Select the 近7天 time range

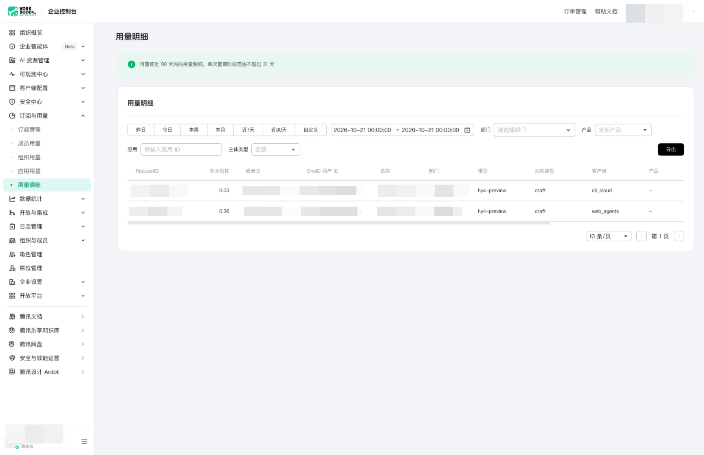click(x=248, y=130)
